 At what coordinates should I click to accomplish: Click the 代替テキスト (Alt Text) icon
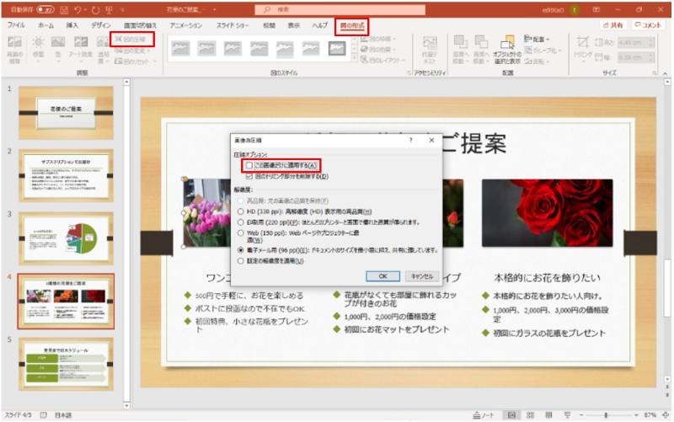click(x=430, y=43)
